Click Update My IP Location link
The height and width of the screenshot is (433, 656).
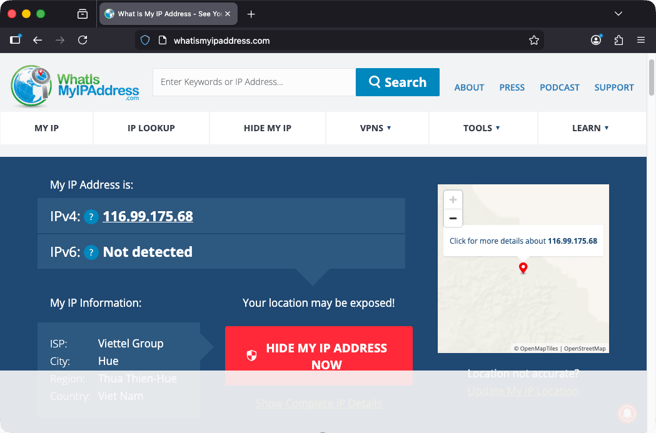click(x=523, y=391)
